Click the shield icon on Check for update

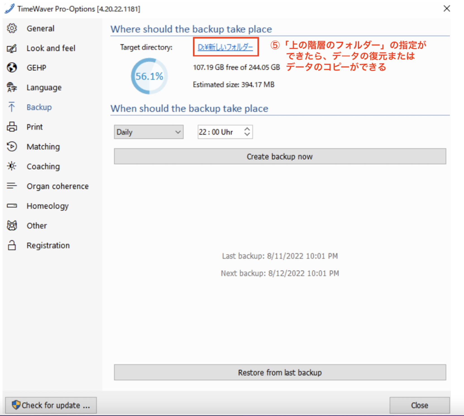(x=16, y=405)
